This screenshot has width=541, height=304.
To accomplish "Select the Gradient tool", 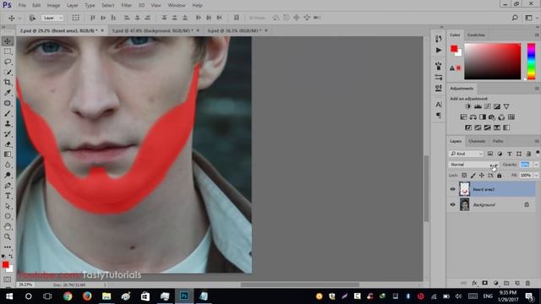I will 8,155.
